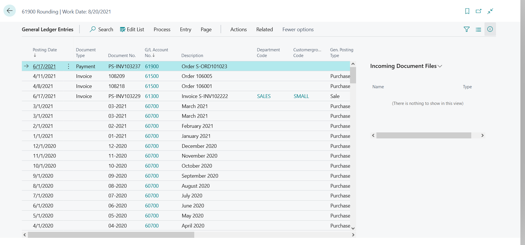Open the Page menu
Viewport: 525px width, 245px height.
click(206, 29)
